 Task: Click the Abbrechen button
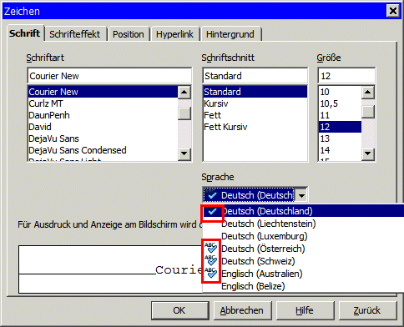pos(242,310)
